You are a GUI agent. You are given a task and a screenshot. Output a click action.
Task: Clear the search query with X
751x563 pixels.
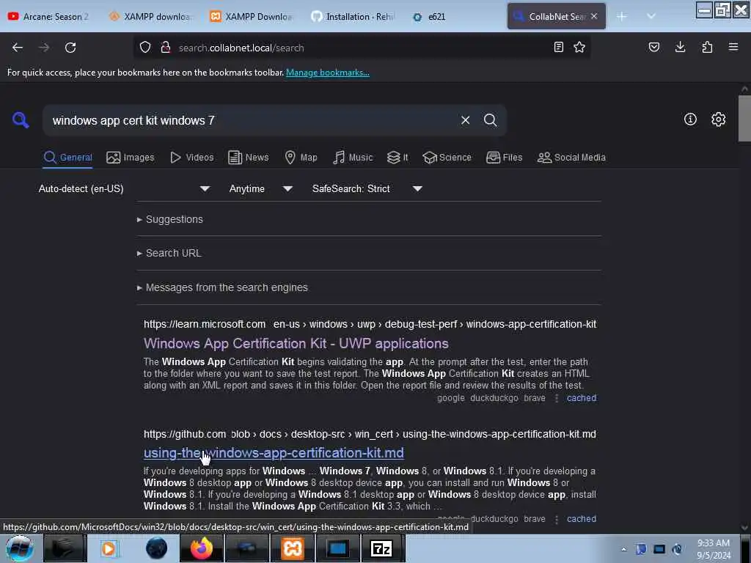(x=465, y=120)
